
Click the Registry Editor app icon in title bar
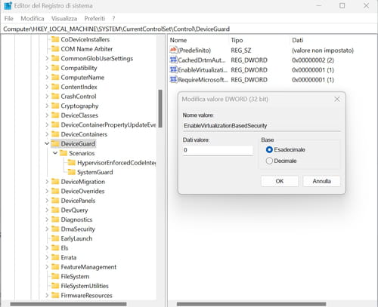tap(8, 5)
